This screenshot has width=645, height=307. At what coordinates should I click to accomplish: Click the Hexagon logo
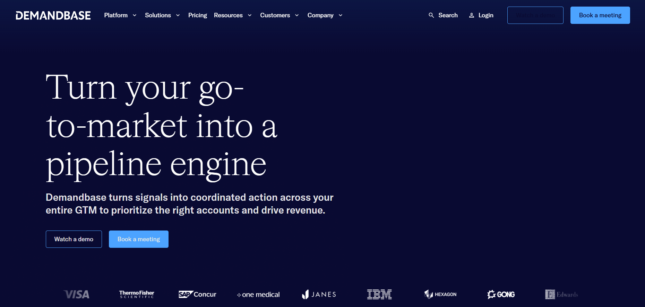(440, 295)
